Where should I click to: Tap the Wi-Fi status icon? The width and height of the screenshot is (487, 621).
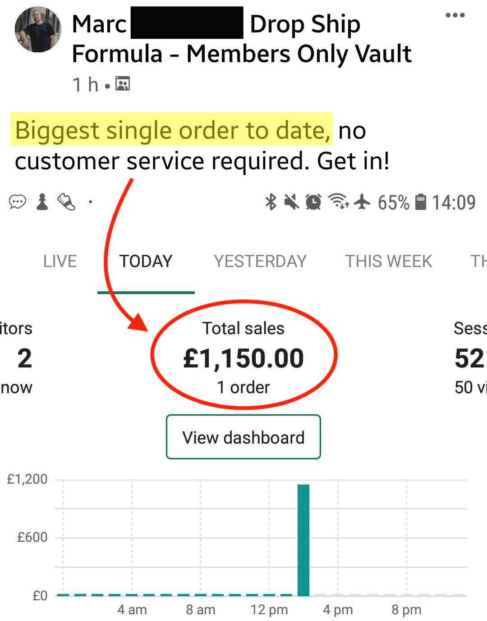(338, 202)
